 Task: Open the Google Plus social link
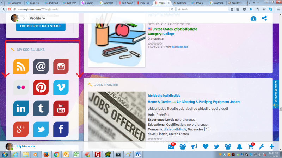tap(21, 129)
